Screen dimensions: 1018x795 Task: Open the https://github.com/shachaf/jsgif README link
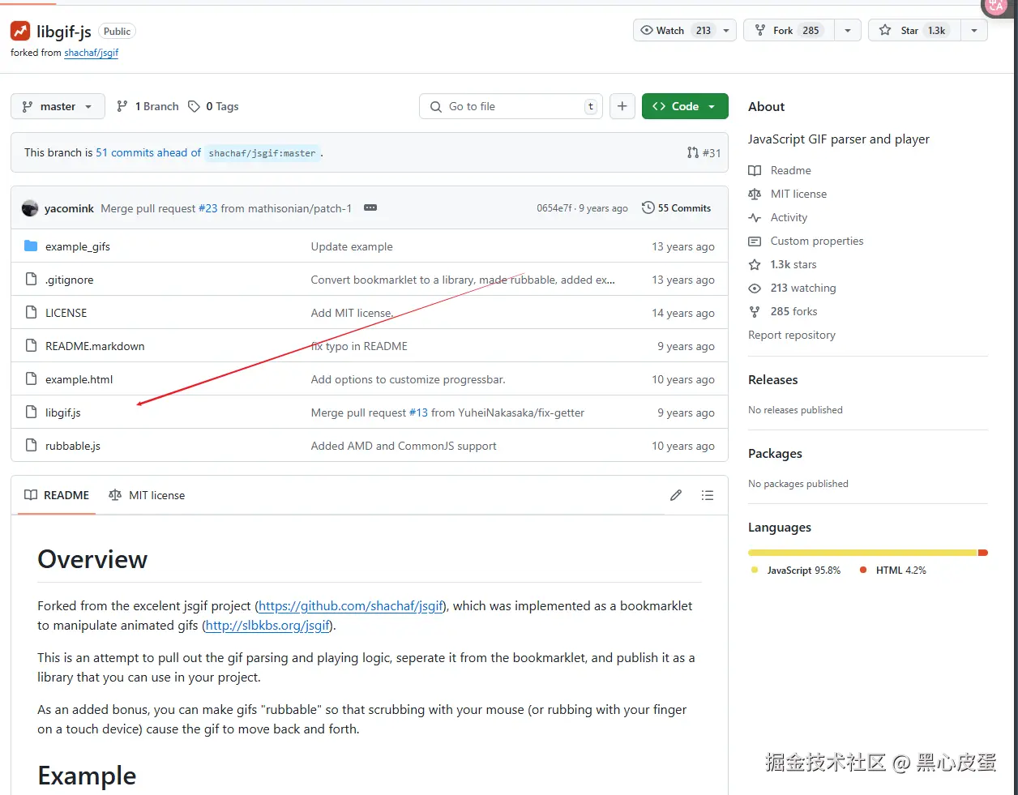point(351,606)
